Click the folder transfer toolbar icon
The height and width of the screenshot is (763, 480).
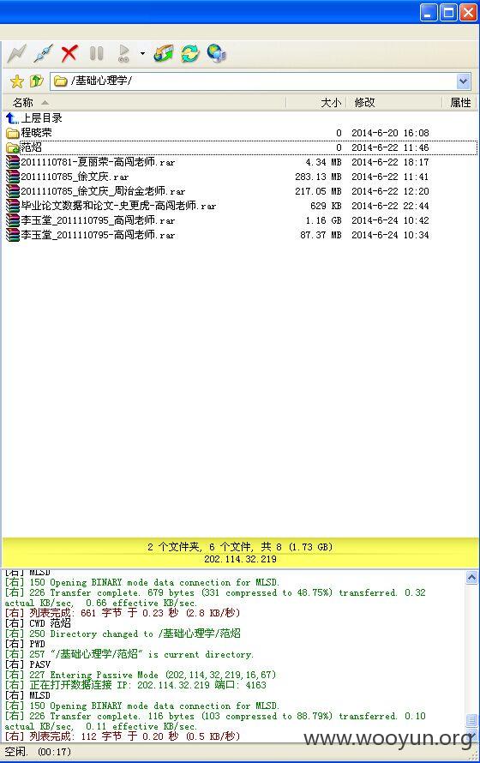click(164, 53)
